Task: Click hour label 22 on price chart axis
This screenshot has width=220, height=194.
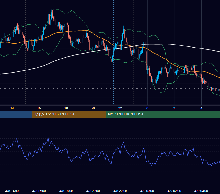Action: click(x=120, y=108)
